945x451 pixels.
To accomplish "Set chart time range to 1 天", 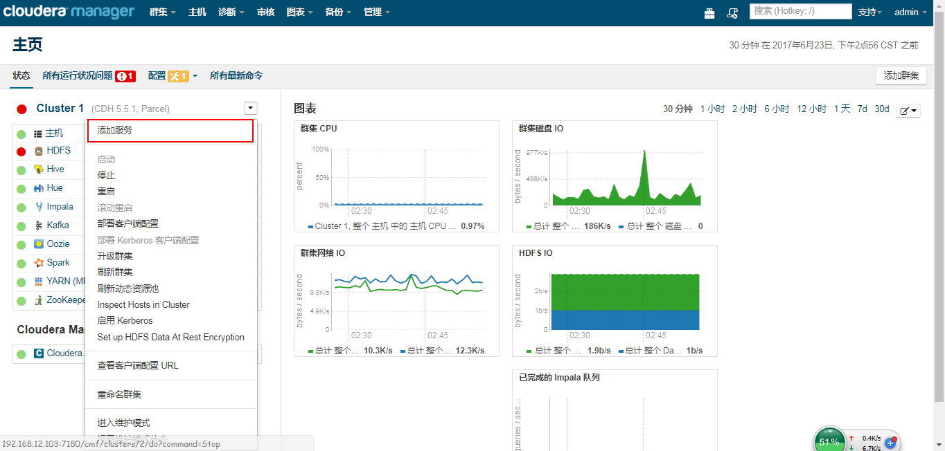I will point(842,109).
